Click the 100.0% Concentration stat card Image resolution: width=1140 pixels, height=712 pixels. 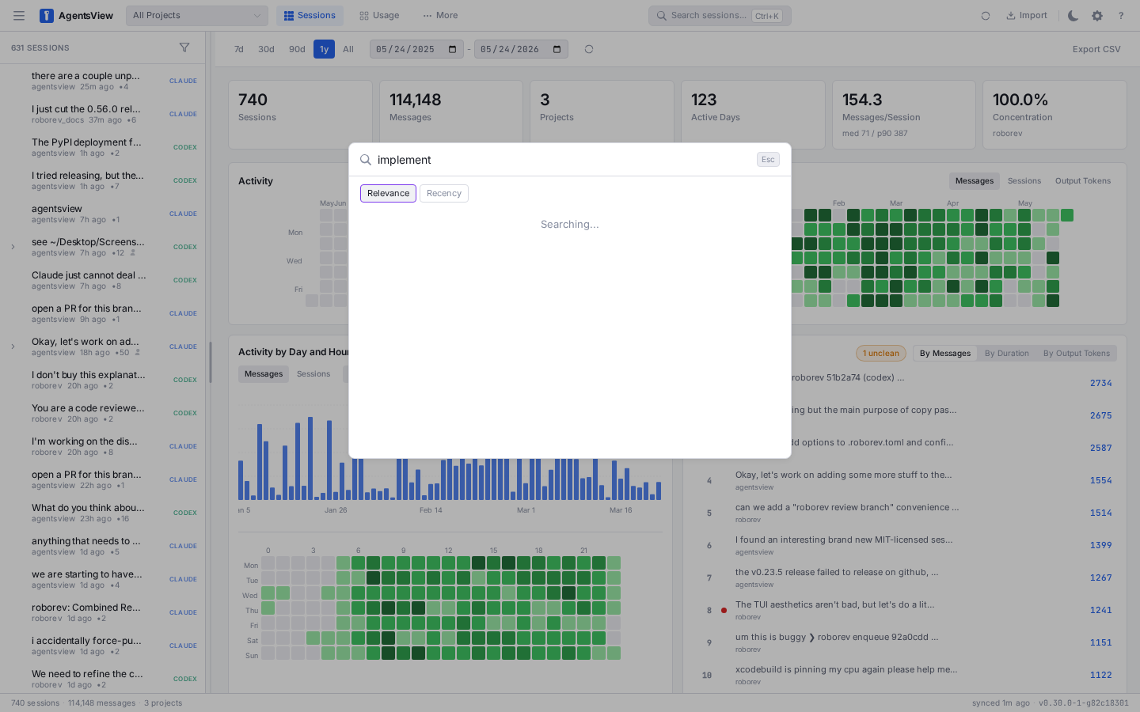1054,115
